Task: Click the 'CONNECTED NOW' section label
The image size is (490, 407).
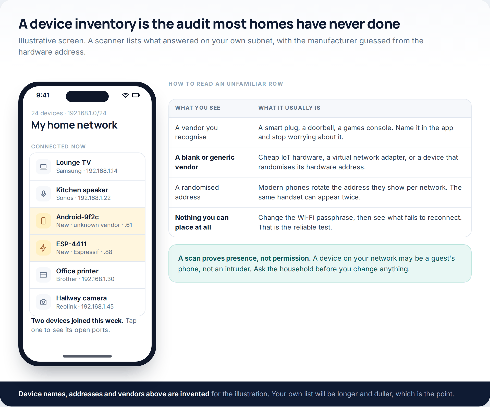Action: (x=58, y=147)
